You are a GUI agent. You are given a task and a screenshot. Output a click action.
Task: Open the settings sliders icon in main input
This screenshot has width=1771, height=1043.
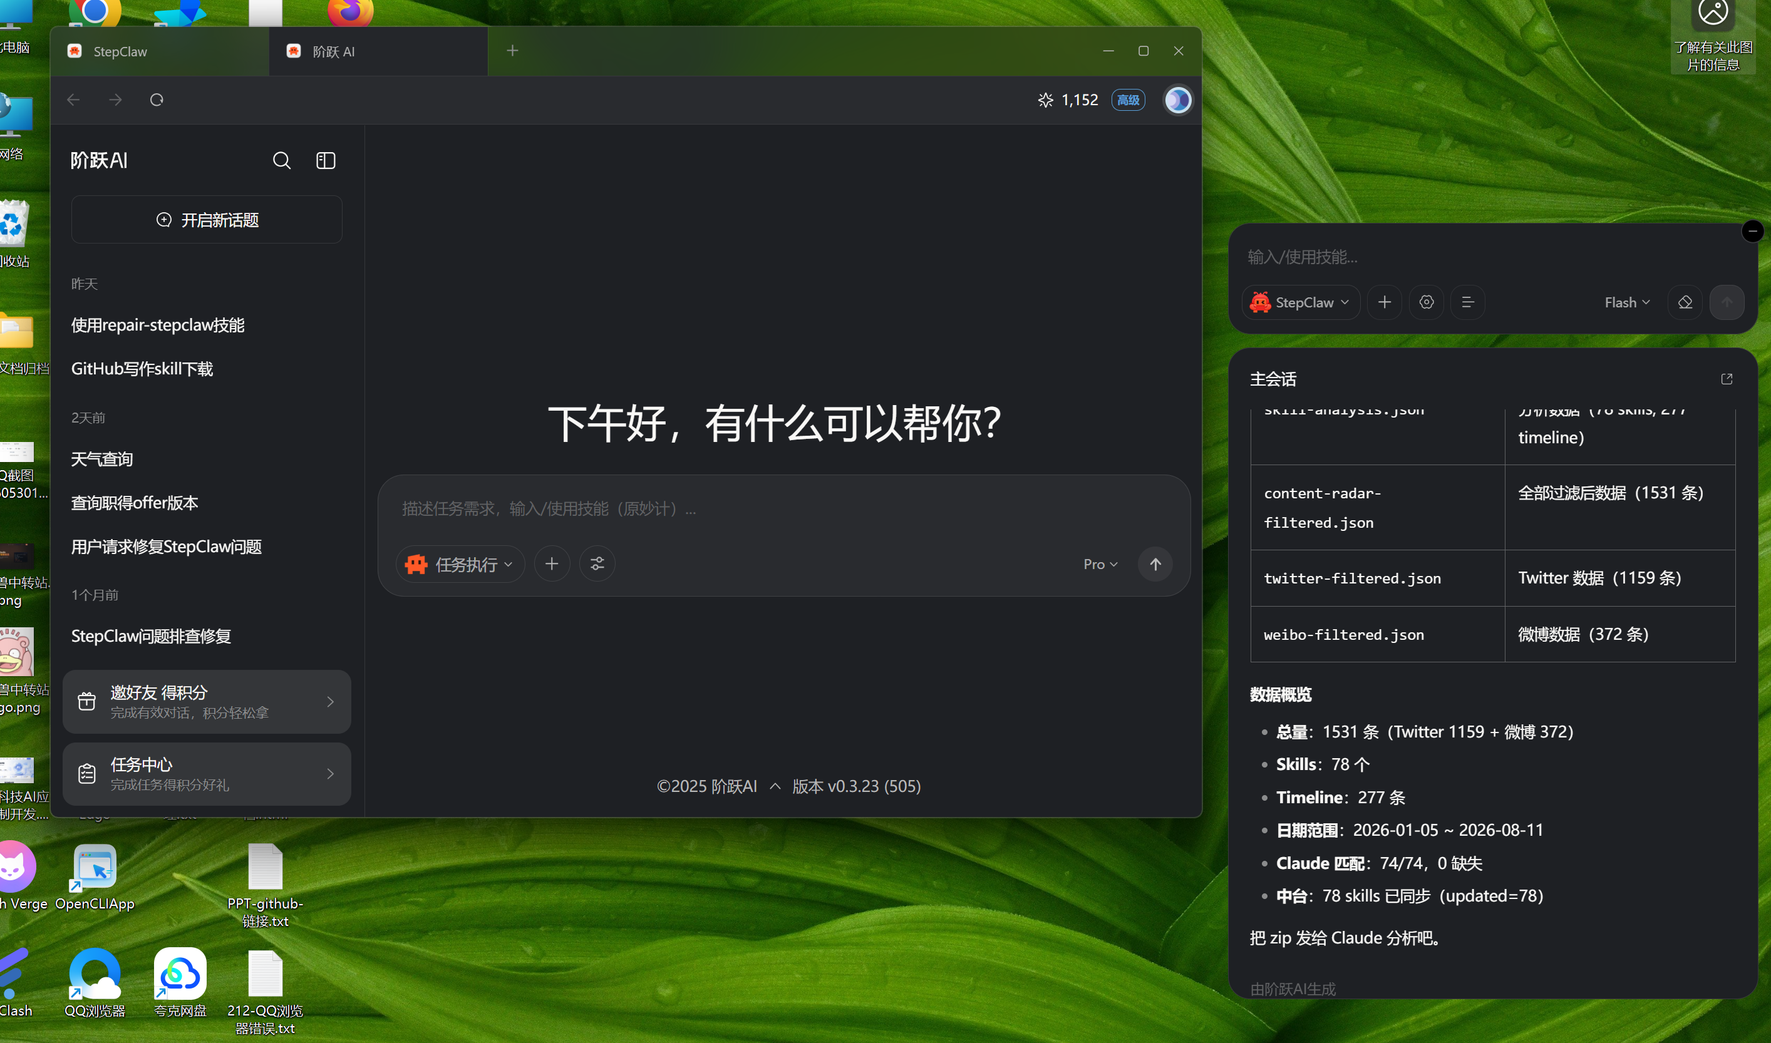click(597, 563)
